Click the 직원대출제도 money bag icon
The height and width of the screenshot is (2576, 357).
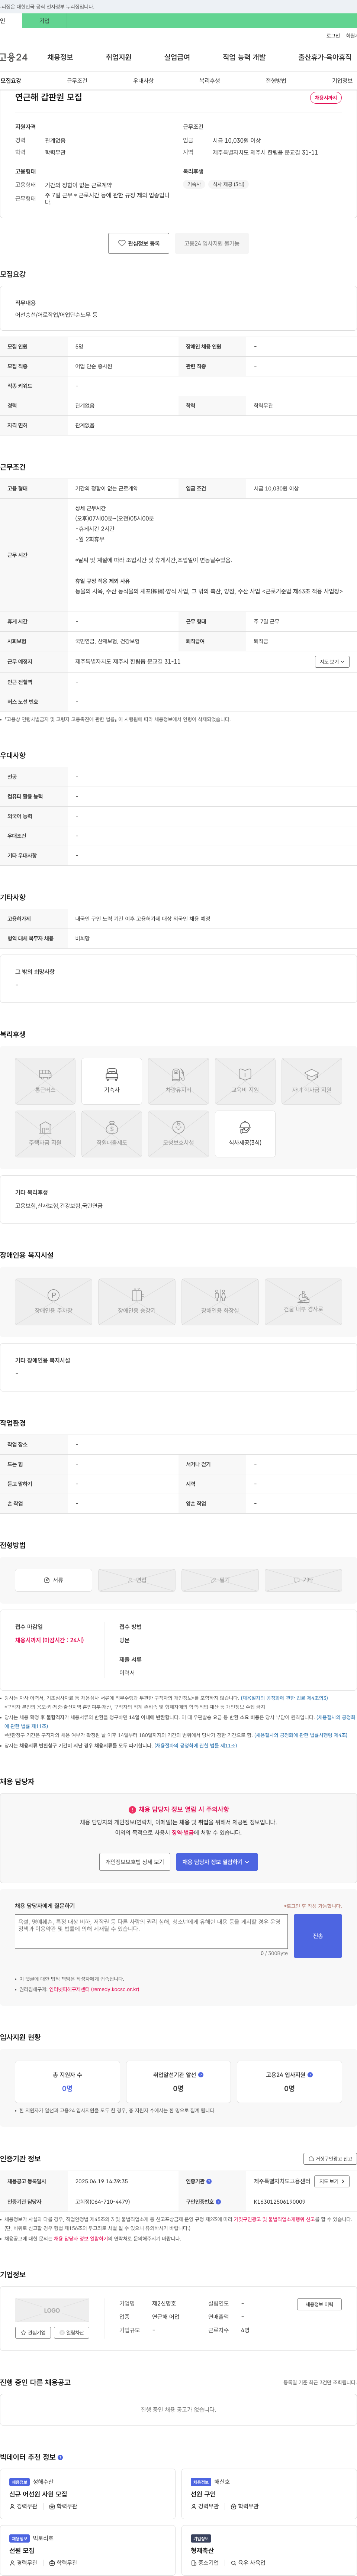(x=112, y=1134)
